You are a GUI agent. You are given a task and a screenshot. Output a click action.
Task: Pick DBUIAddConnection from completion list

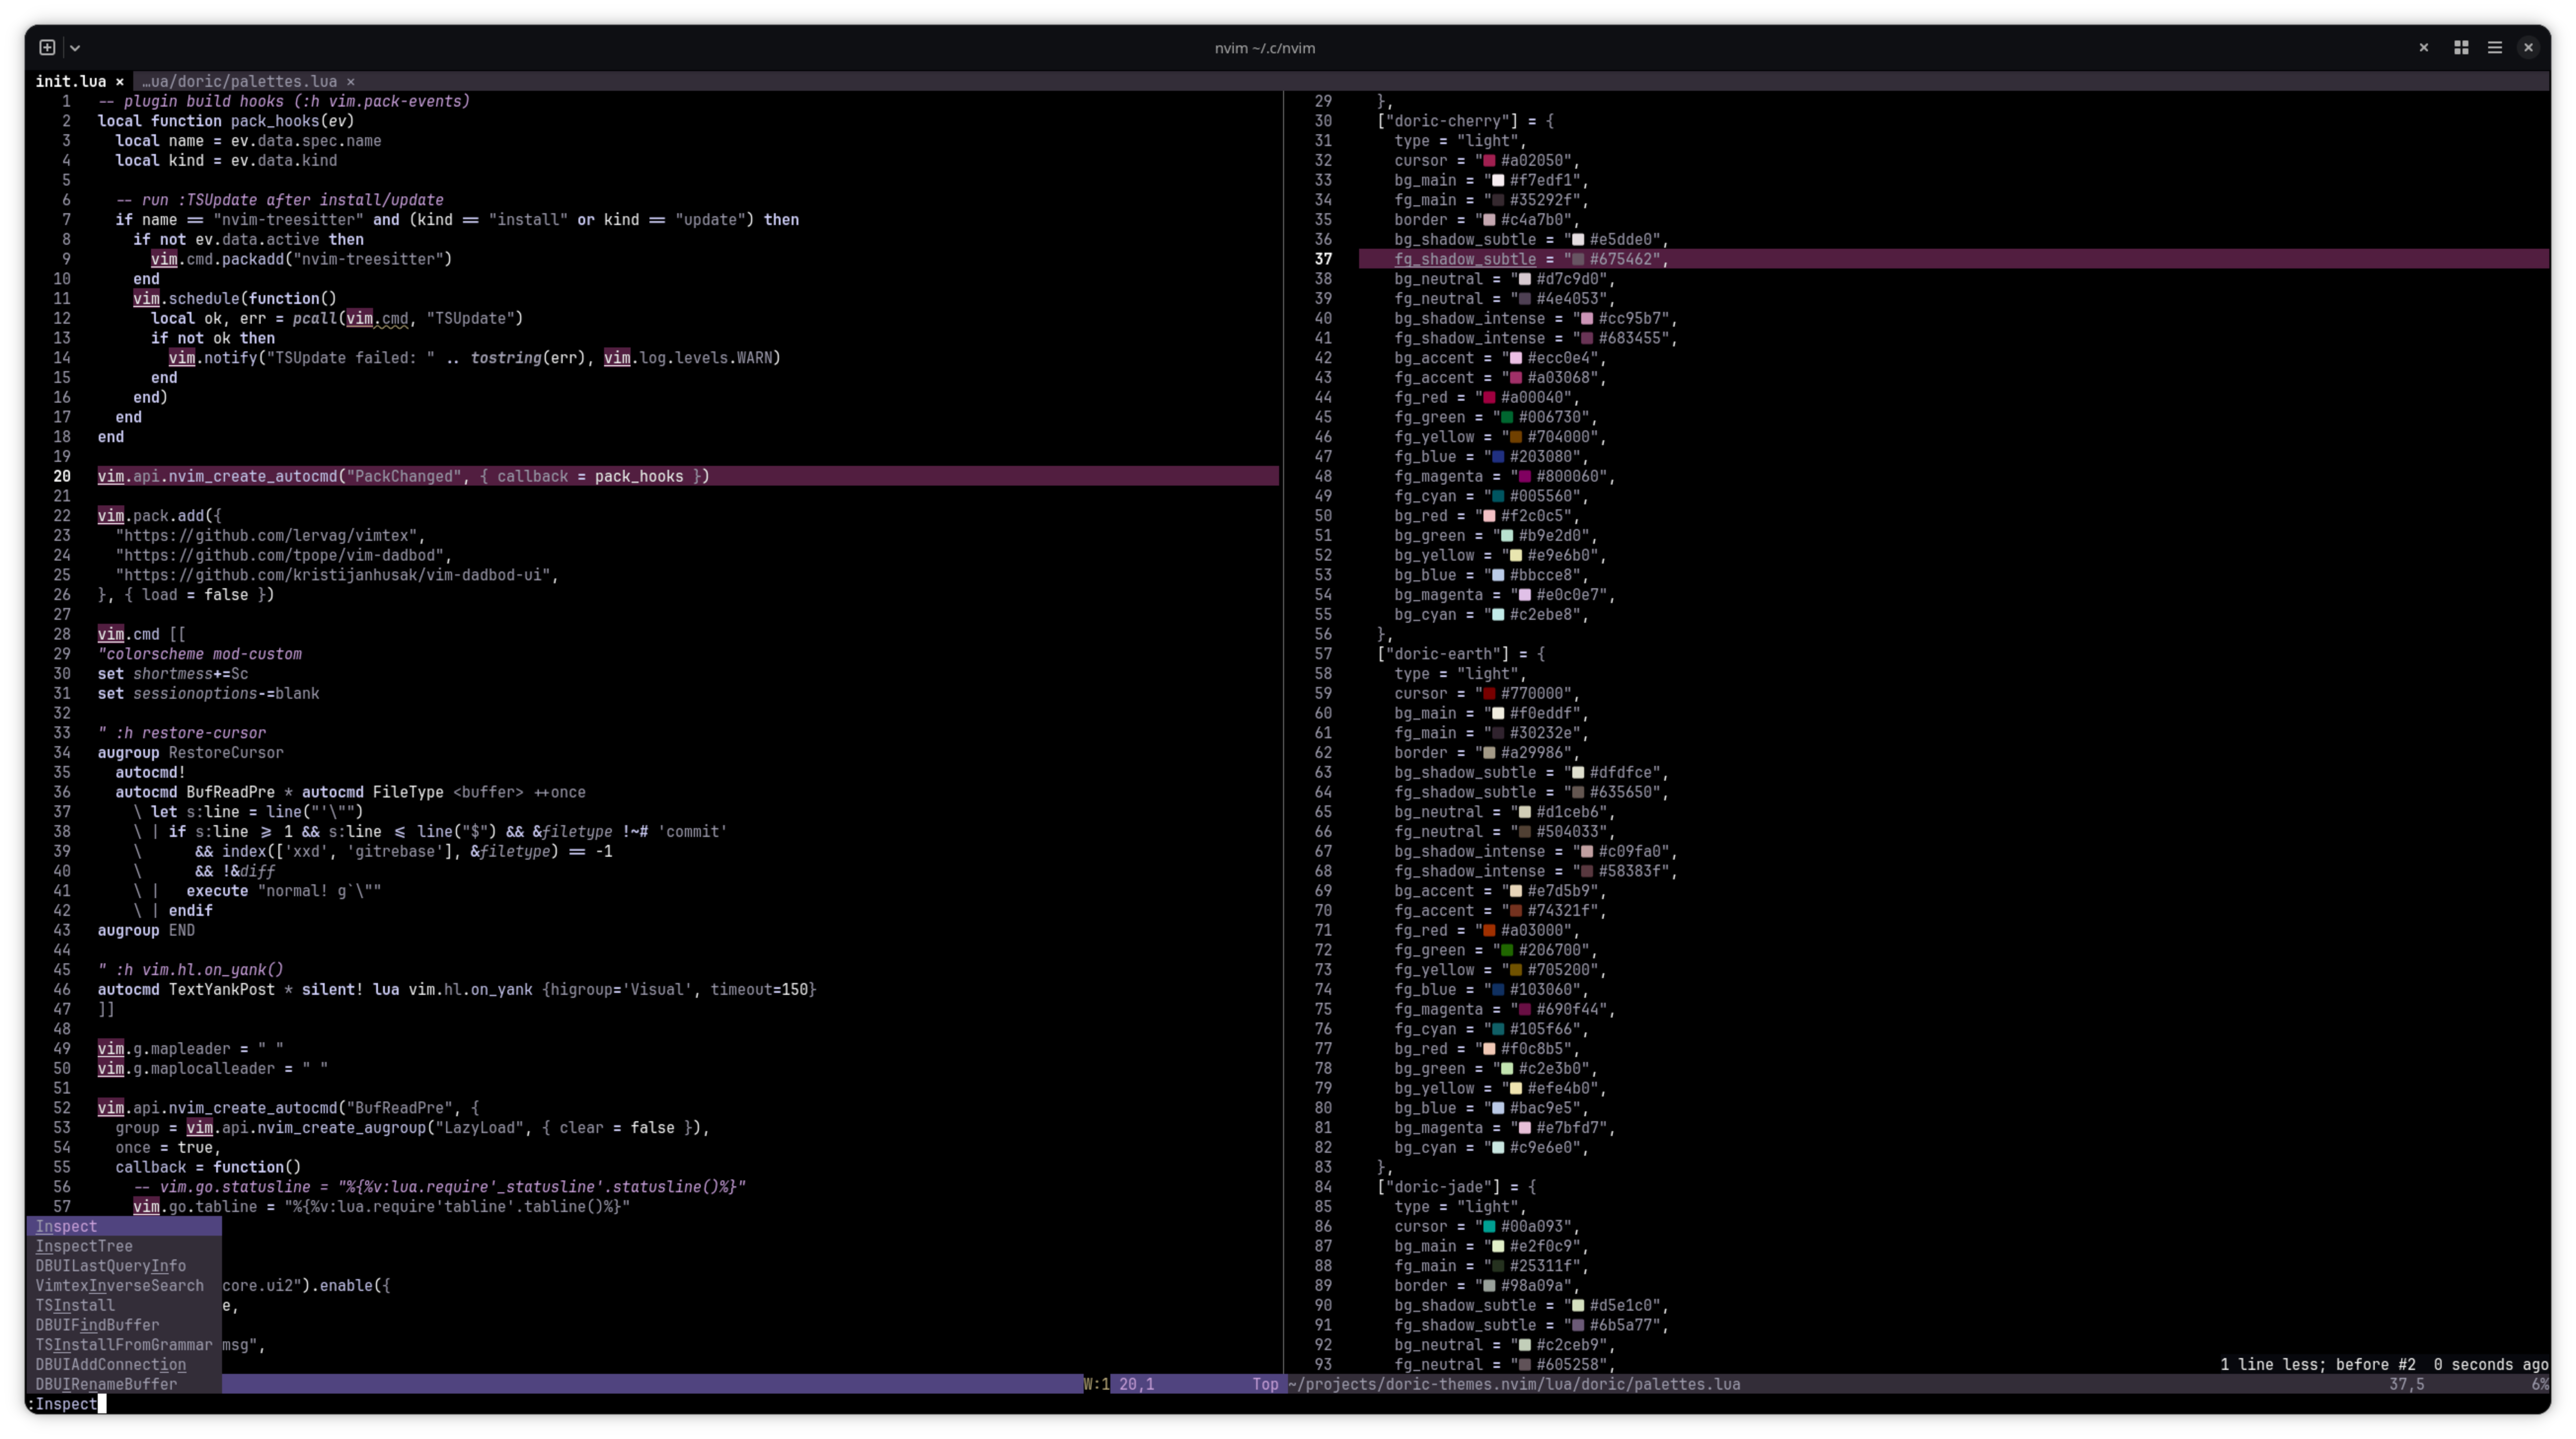pos(124,1364)
